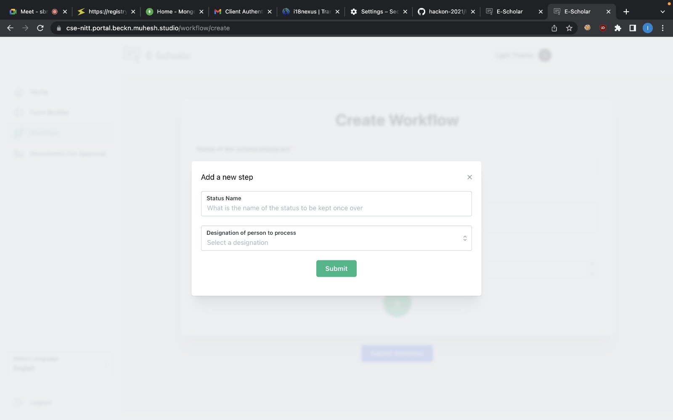This screenshot has height=420, width=673.
Task: Close the Client Authentication Gmail tab
Action: [x=270, y=12]
